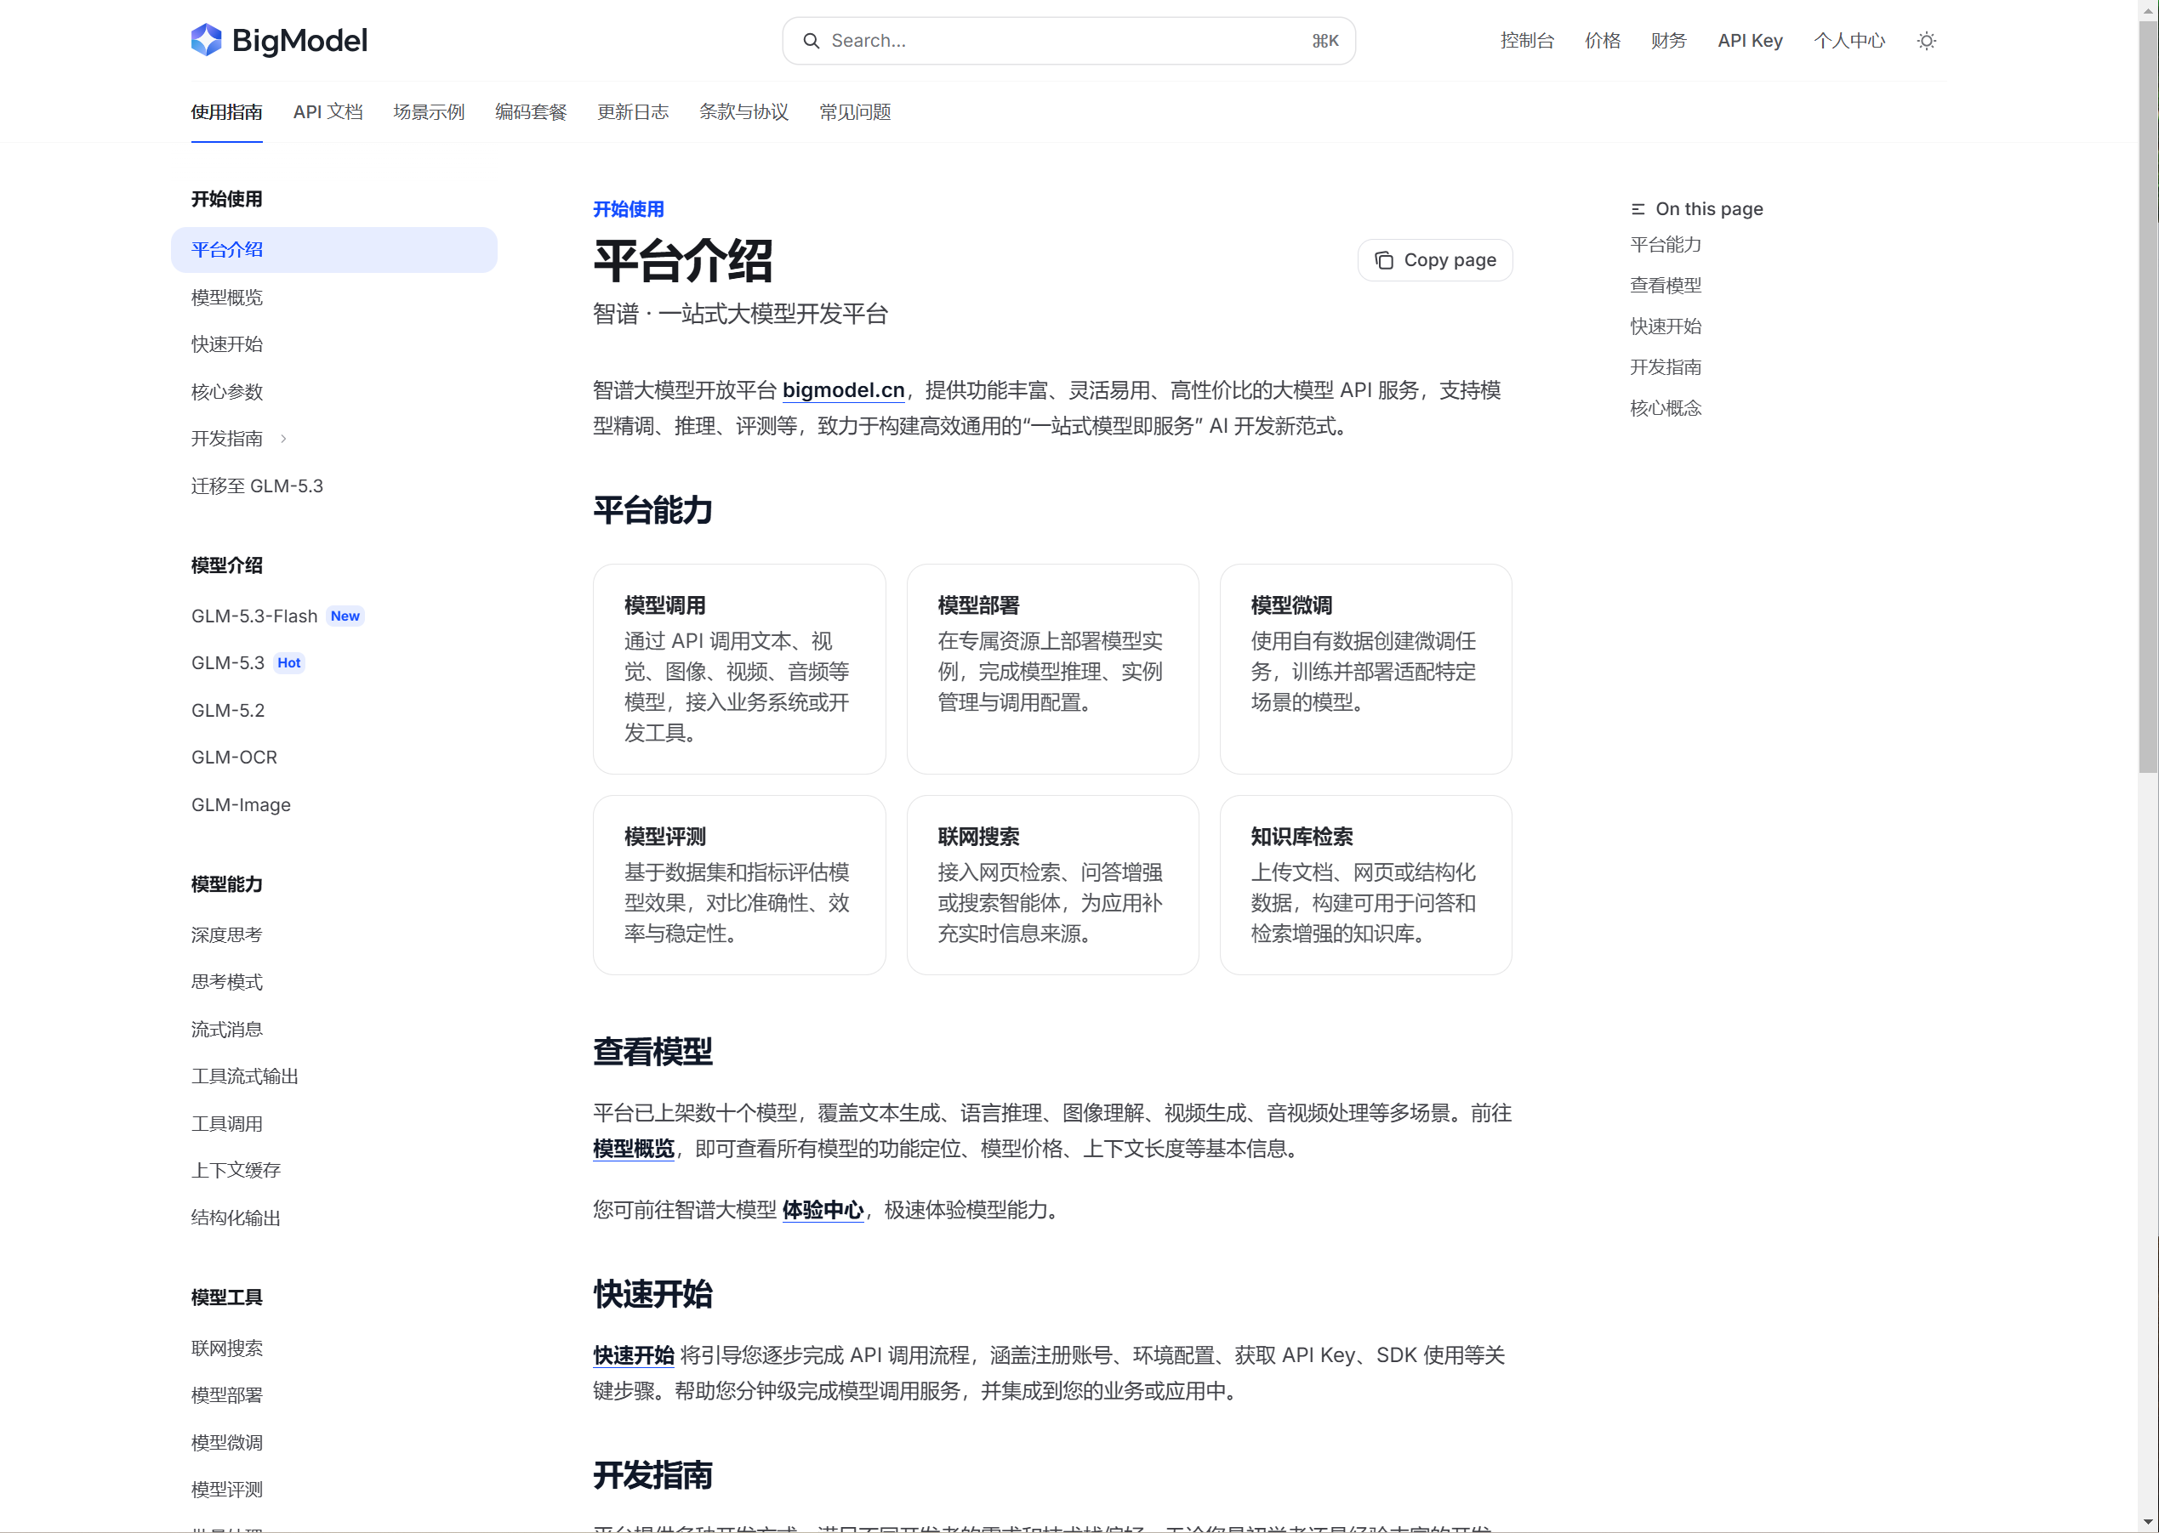Open 工具流式输出 in the sidebar
The height and width of the screenshot is (1533, 2159).
[x=245, y=1077]
